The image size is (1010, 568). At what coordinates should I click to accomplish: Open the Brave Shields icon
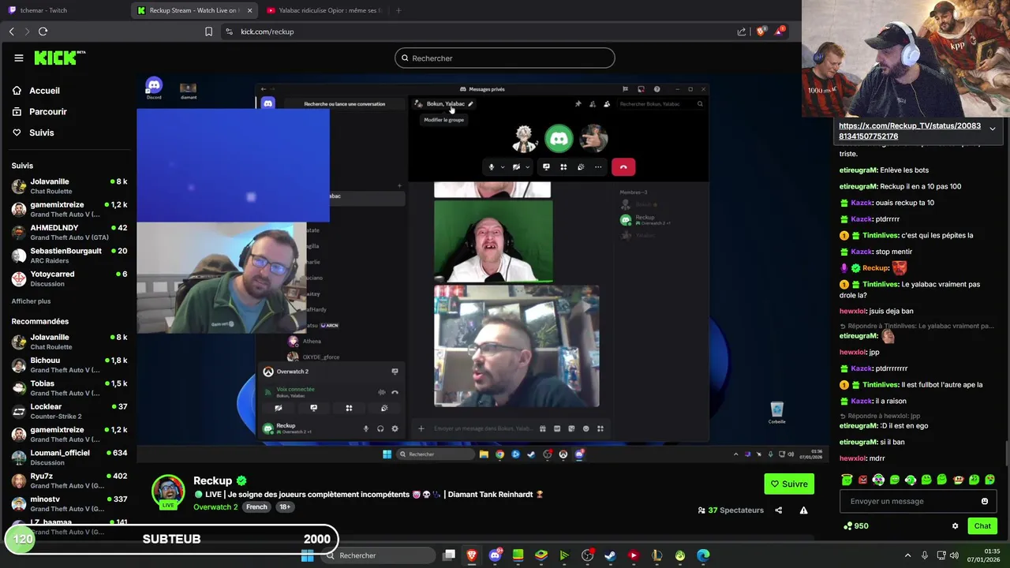point(761,32)
